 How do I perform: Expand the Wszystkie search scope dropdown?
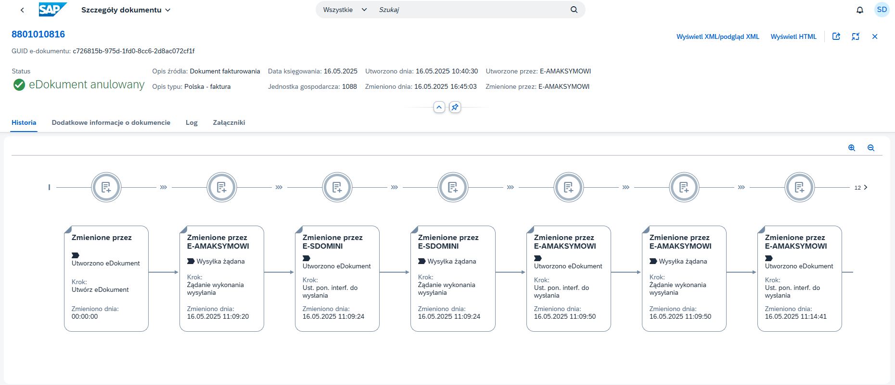[345, 10]
